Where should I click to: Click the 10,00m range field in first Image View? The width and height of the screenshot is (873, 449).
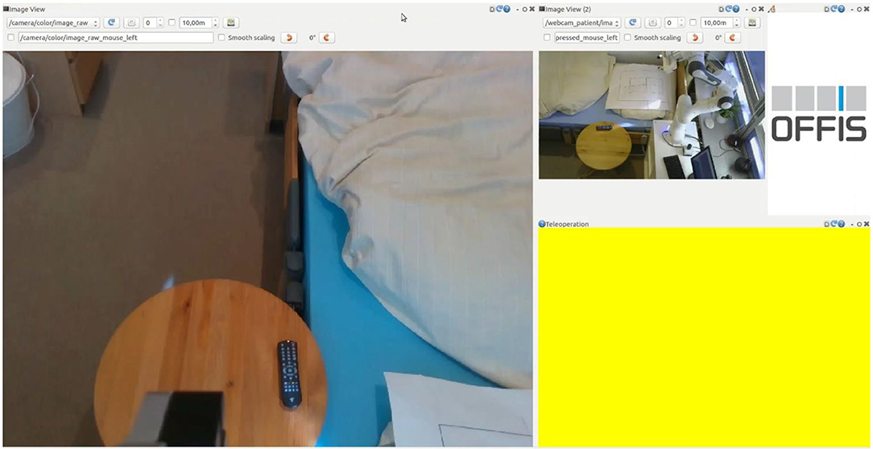click(x=196, y=23)
